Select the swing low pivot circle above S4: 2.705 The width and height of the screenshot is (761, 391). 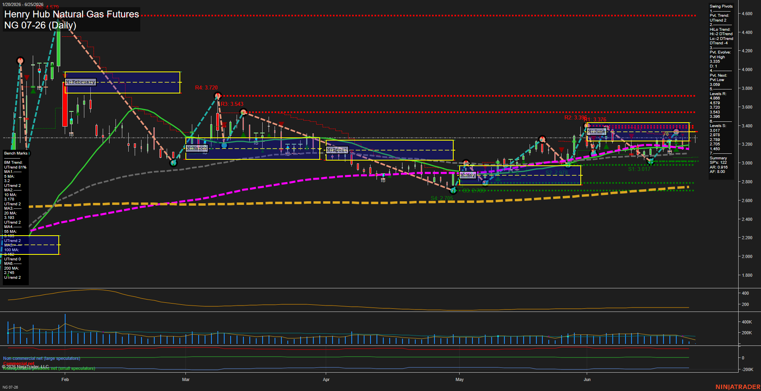click(x=453, y=191)
